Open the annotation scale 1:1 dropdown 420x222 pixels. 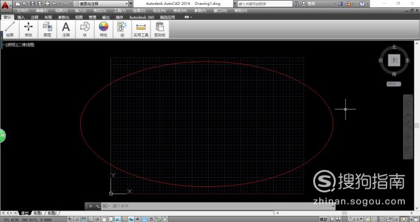point(356,220)
